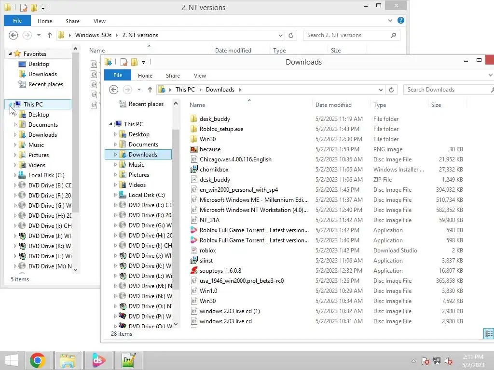Open the Share tab in the Downloads window
This screenshot has height=370, width=494.
(x=173, y=76)
